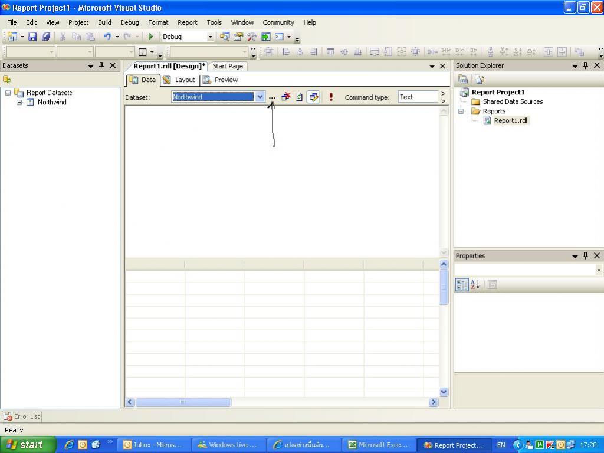Click the Windows start button

point(28,445)
